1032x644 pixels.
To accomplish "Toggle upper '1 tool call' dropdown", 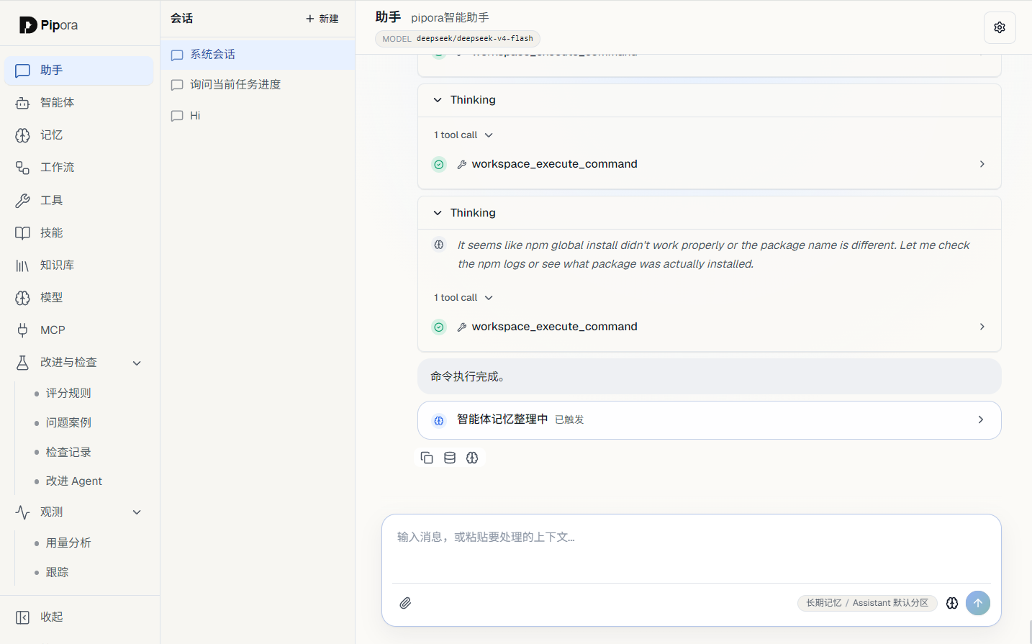I will click(x=463, y=135).
